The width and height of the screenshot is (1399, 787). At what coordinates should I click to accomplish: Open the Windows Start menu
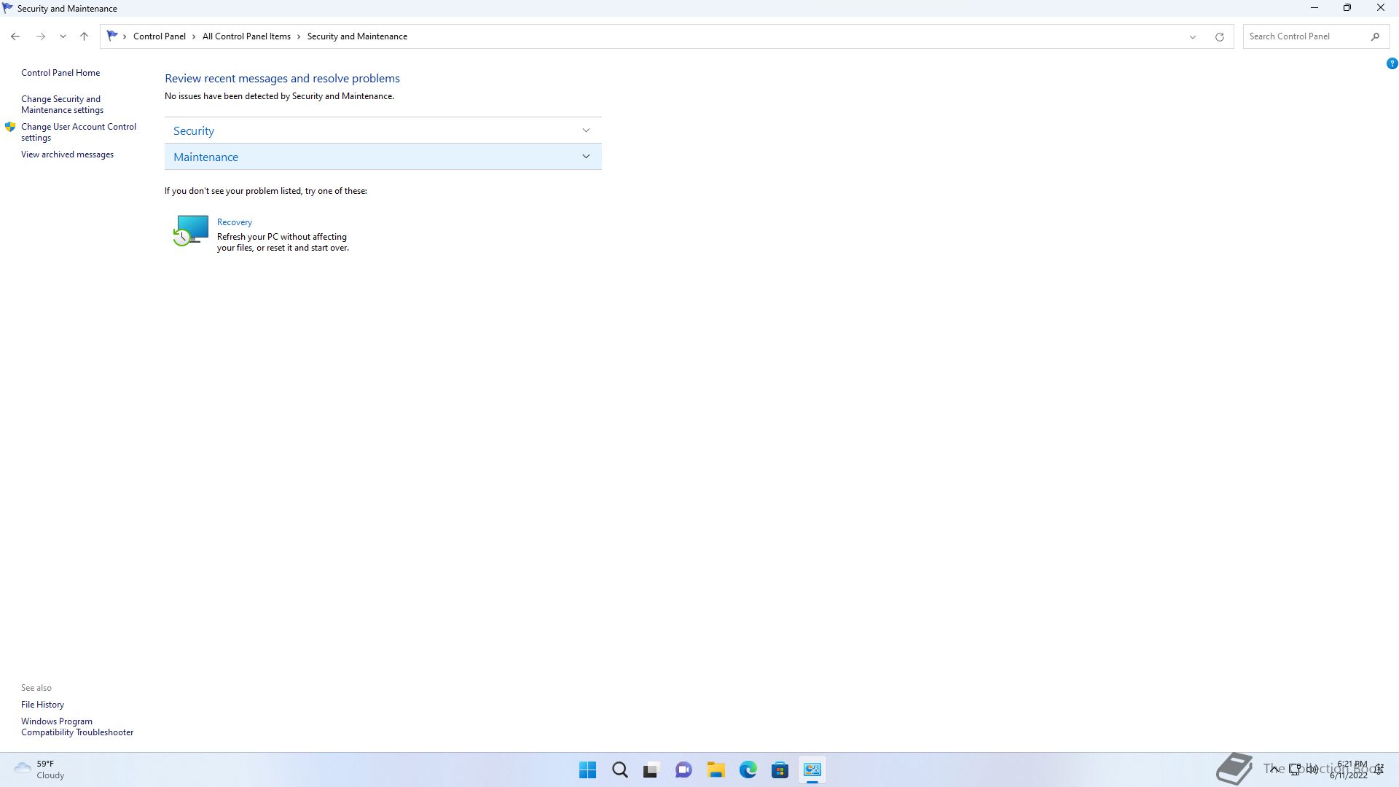click(587, 770)
